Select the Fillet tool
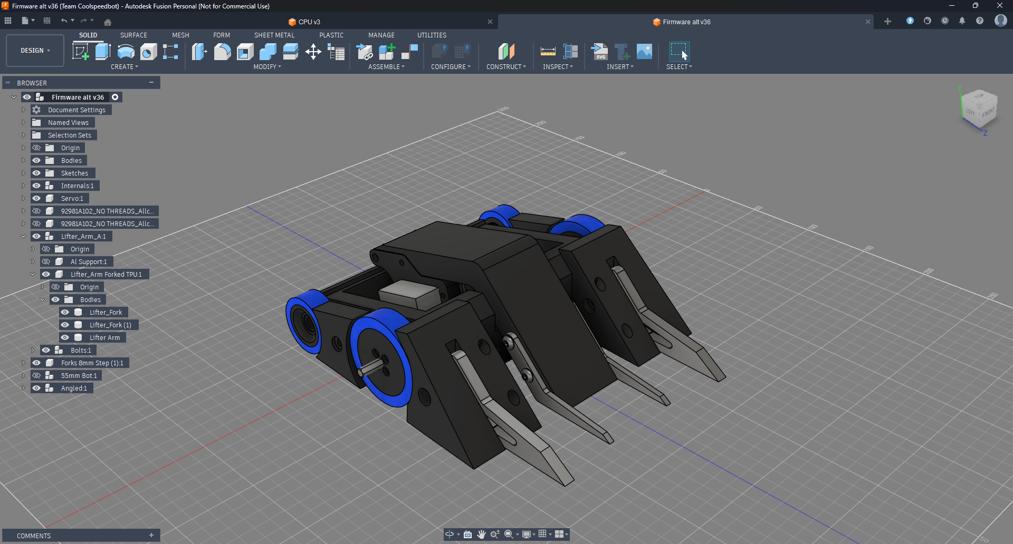This screenshot has height=544, width=1013. tap(222, 52)
